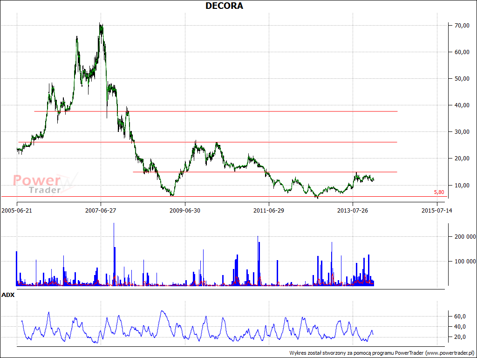Click the ADX indicator title
The width and height of the screenshot is (477, 358).
tap(8, 295)
